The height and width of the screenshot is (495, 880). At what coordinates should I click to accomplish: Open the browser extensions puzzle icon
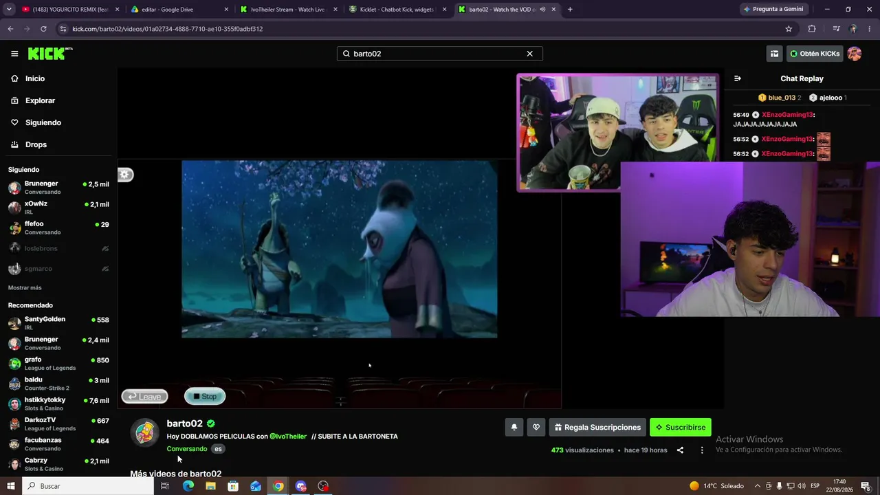pos(812,29)
